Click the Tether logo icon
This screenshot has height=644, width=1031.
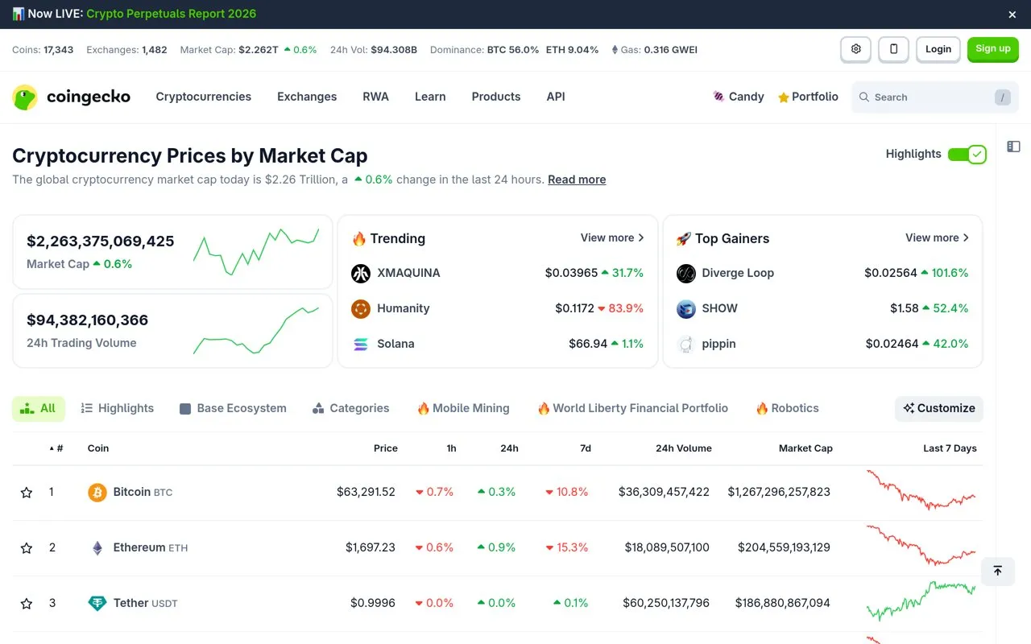tap(97, 604)
